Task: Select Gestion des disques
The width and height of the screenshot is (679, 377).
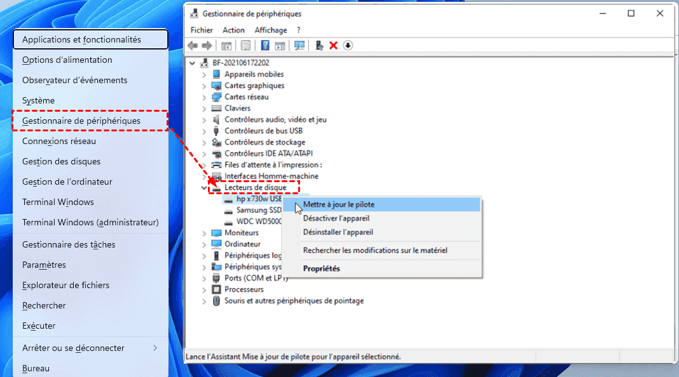Action: (90, 161)
